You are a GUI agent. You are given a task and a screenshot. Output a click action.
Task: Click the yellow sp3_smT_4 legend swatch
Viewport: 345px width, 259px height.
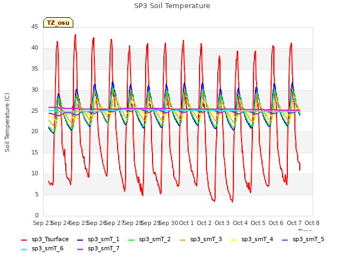tap(234, 240)
